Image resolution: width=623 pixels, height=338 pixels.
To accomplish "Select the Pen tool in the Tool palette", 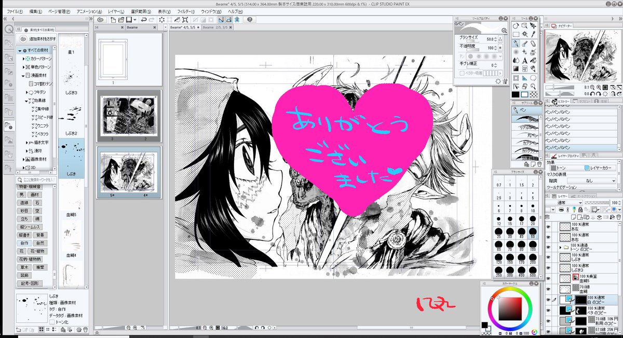I will point(516,44).
